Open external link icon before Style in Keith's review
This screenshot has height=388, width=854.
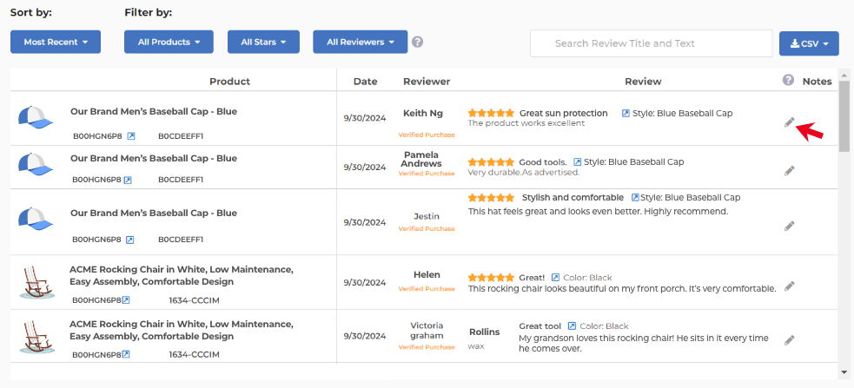(626, 113)
